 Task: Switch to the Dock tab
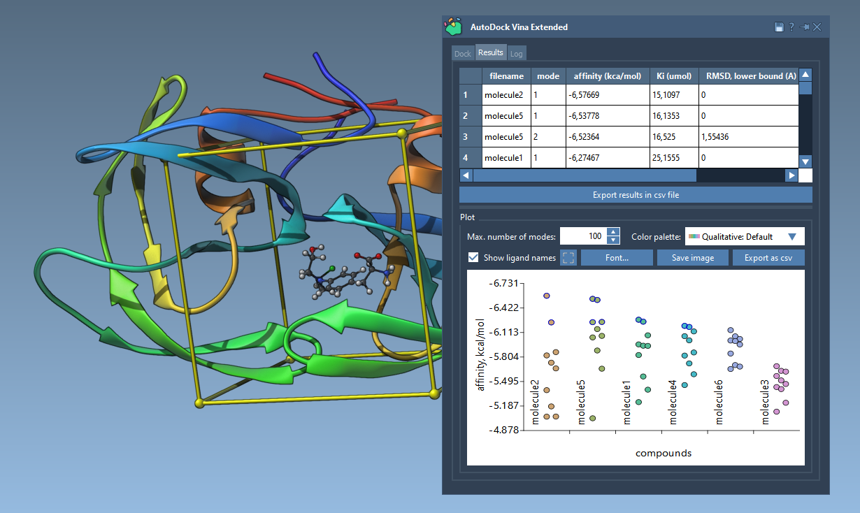click(x=463, y=54)
